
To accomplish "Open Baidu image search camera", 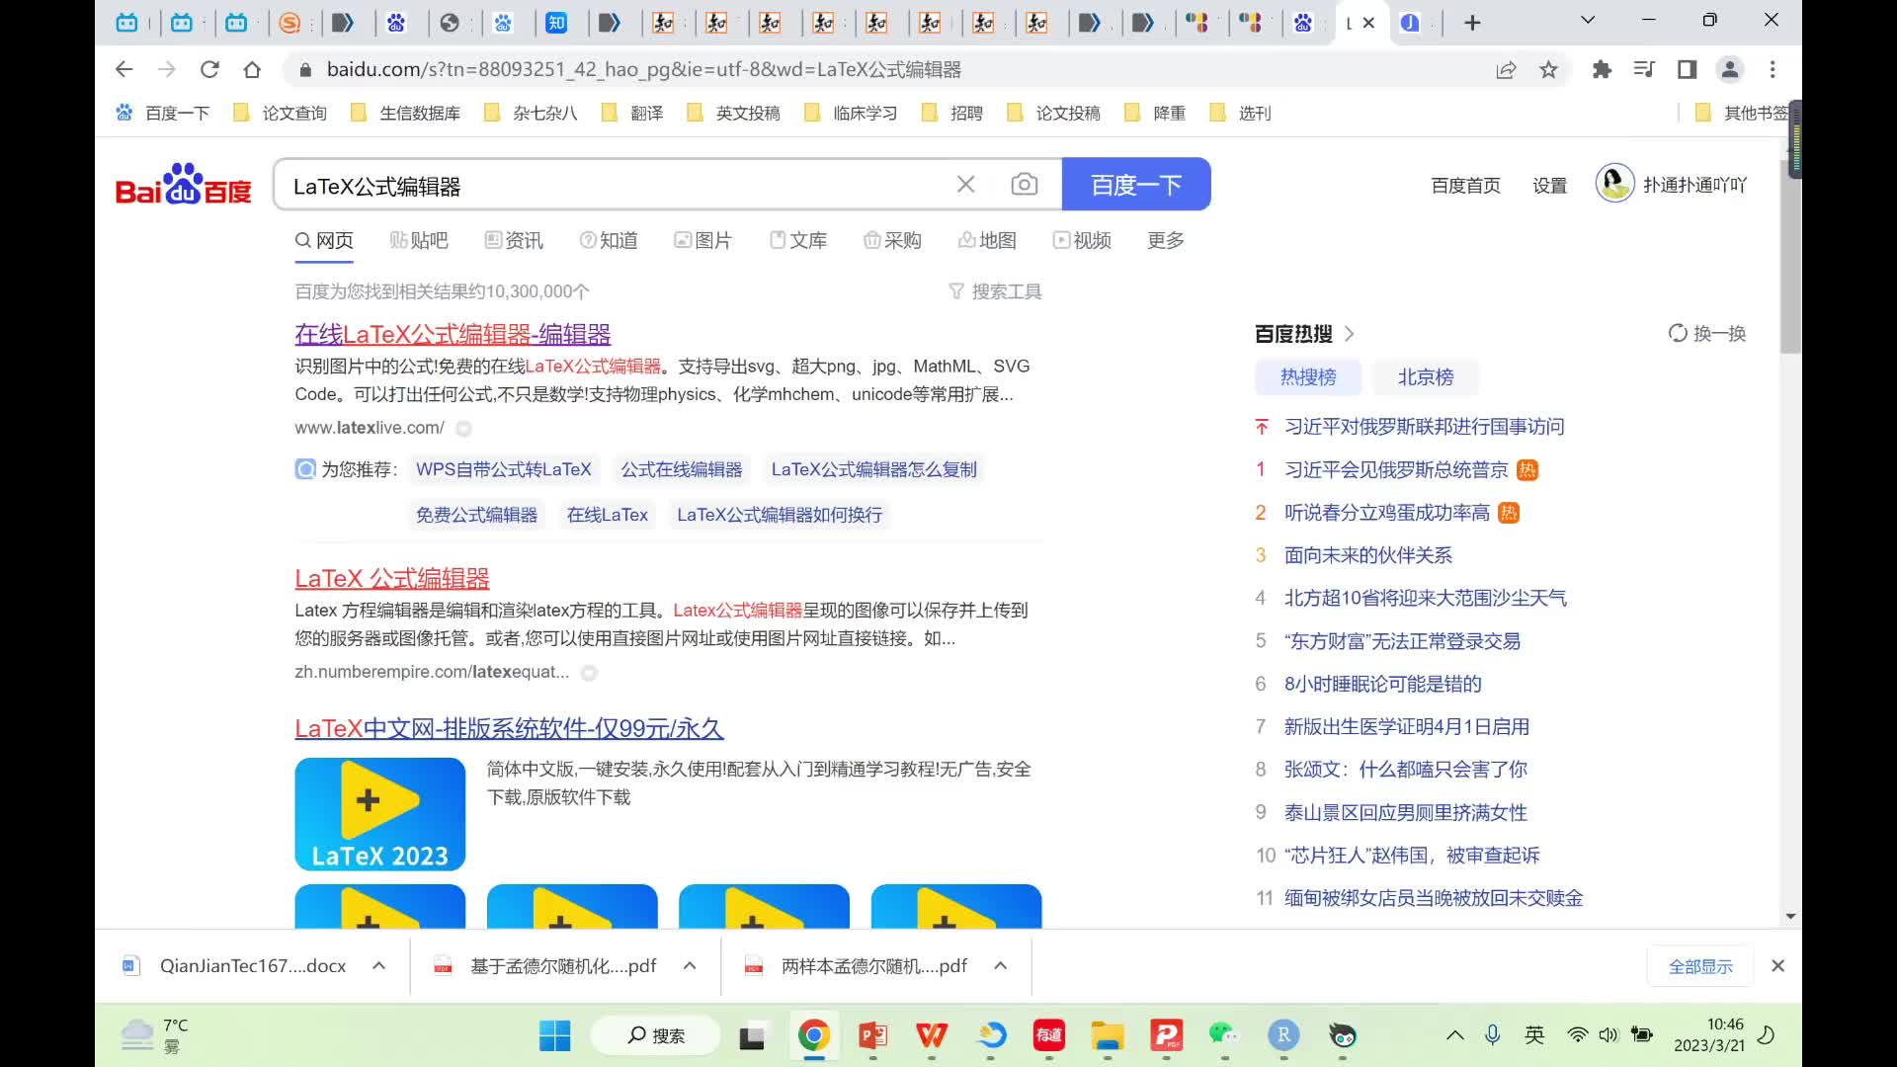I will 1025,185.
